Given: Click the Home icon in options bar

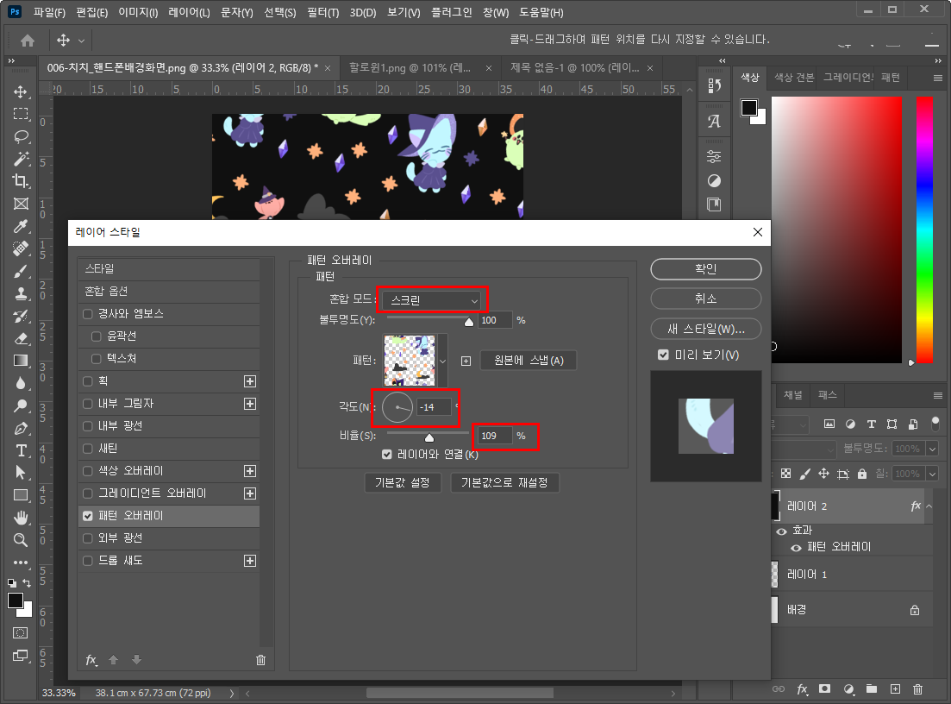Looking at the screenshot, I should tap(28, 41).
